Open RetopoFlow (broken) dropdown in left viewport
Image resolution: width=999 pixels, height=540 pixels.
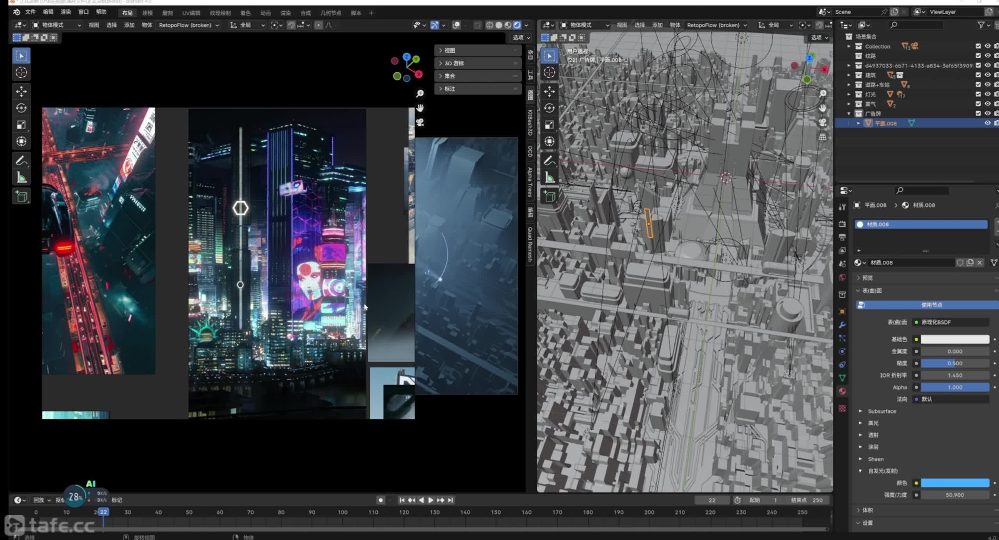click(189, 25)
